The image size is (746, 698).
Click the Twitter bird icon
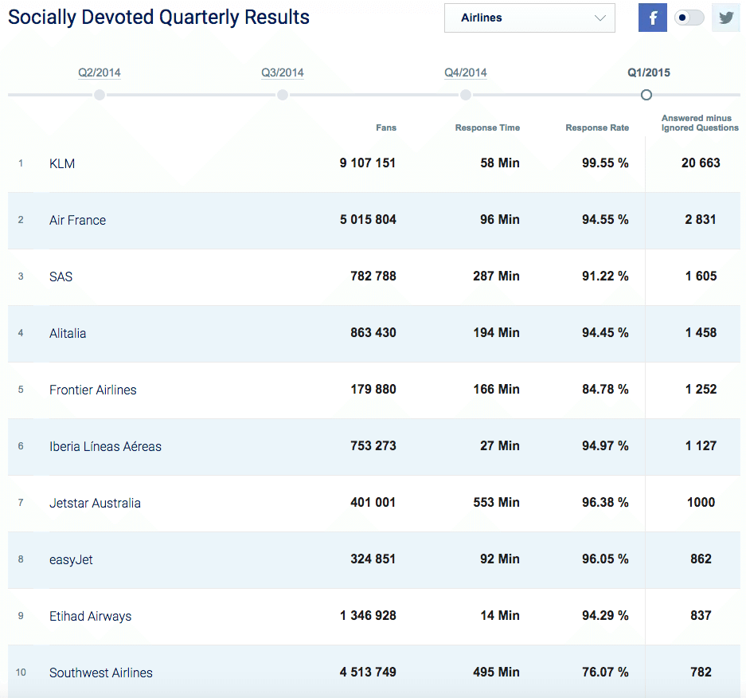point(725,18)
